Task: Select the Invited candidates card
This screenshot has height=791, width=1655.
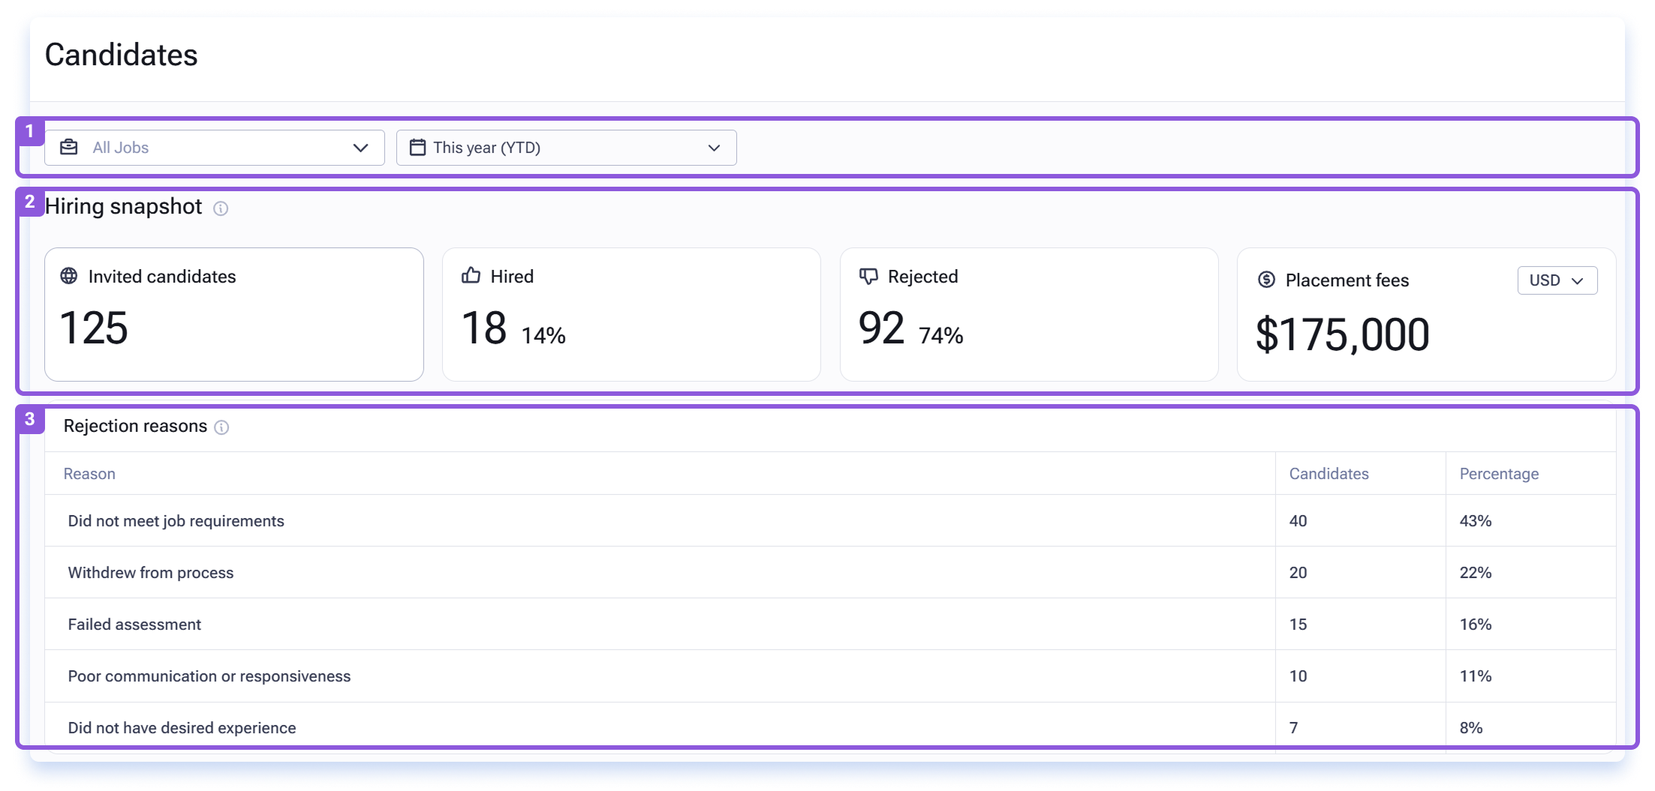Action: pos(234,314)
